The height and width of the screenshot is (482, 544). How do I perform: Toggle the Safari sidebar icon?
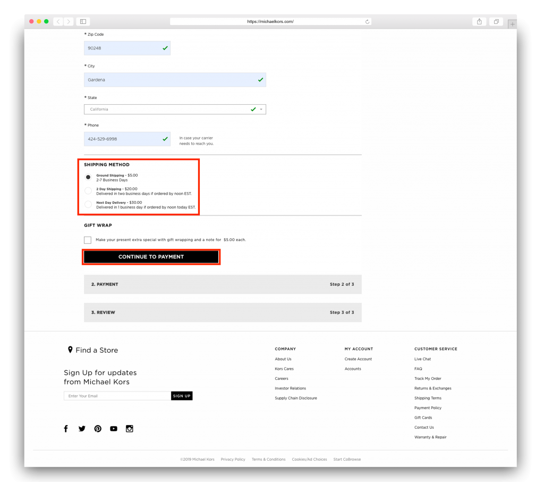click(83, 21)
